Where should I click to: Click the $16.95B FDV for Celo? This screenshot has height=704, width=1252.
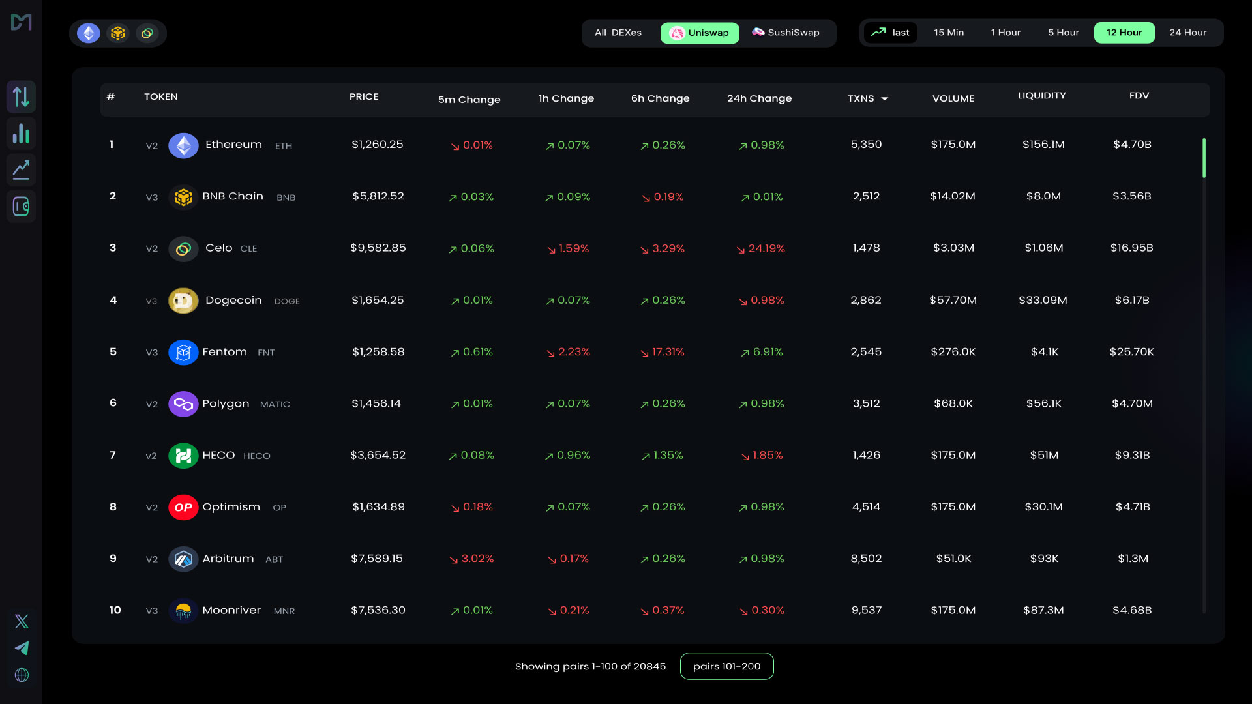point(1131,248)
